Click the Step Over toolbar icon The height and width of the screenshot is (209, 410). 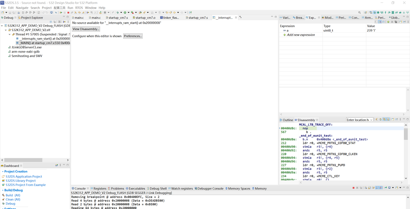point(79,13)
